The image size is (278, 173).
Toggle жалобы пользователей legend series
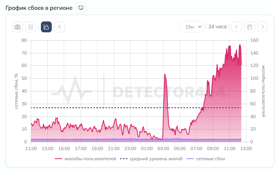[x=86, y=159]
